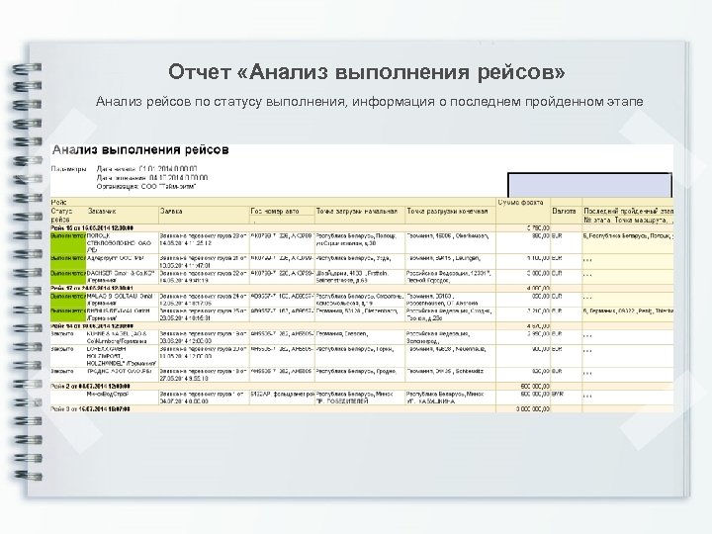Click the loading point "Германия, Dresden"
712x534 pixels.
point(360,337)
